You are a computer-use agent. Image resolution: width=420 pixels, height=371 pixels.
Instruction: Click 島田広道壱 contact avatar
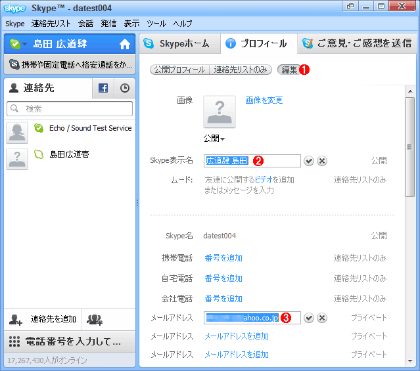coord(17,159)
